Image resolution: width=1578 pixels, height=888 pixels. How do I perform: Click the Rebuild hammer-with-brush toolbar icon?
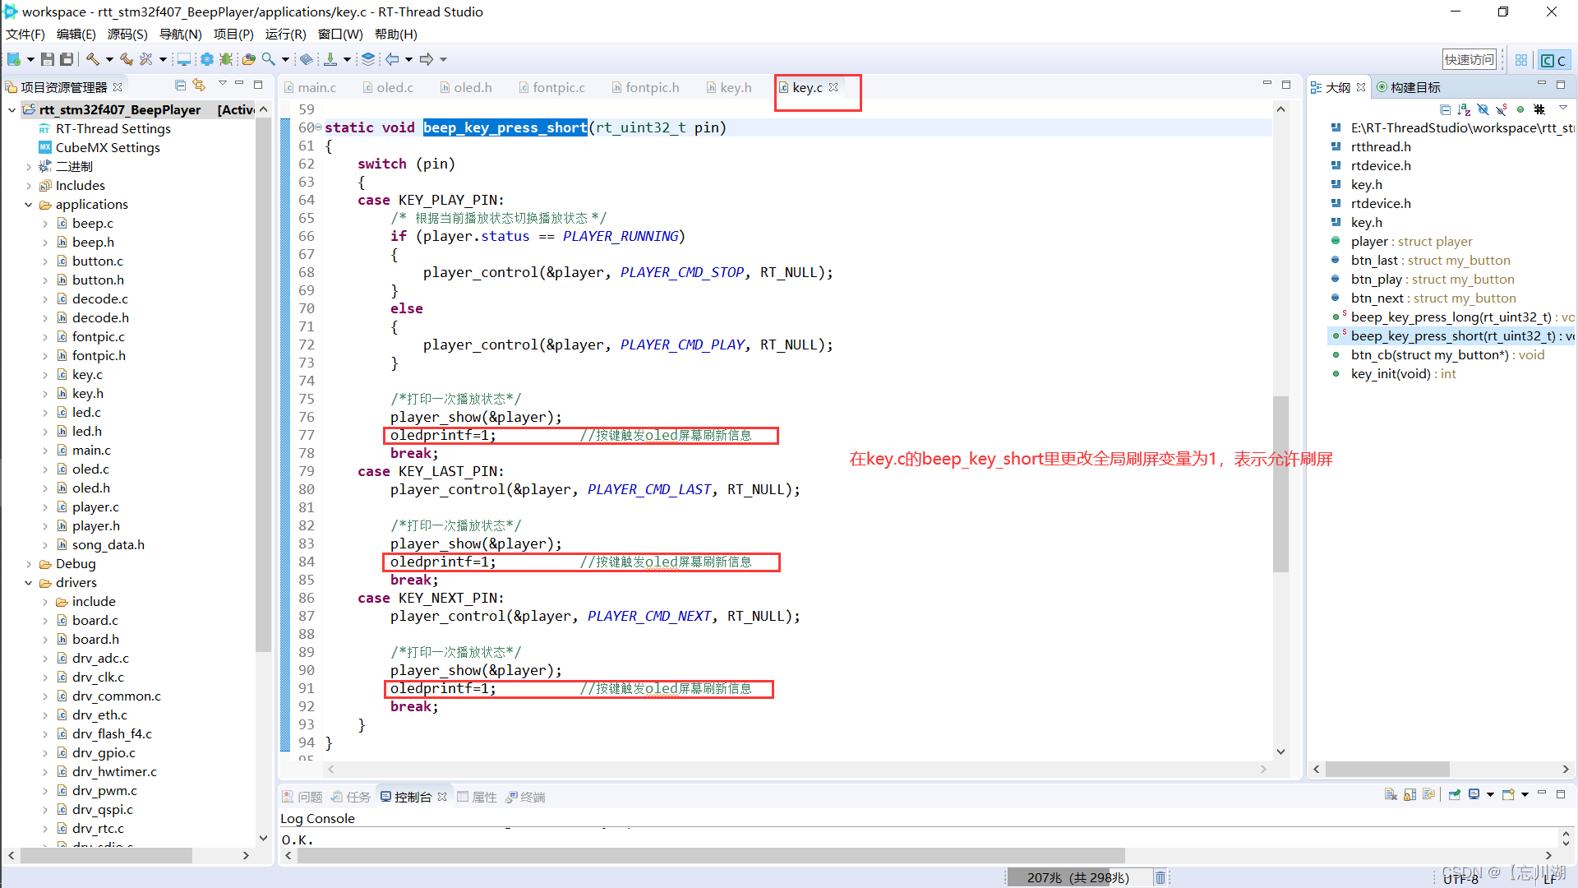click(x=126, y=59)
